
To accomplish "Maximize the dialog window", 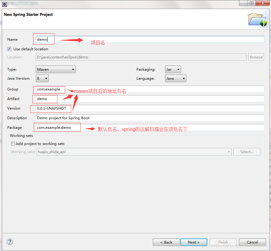I will [252, 3].
